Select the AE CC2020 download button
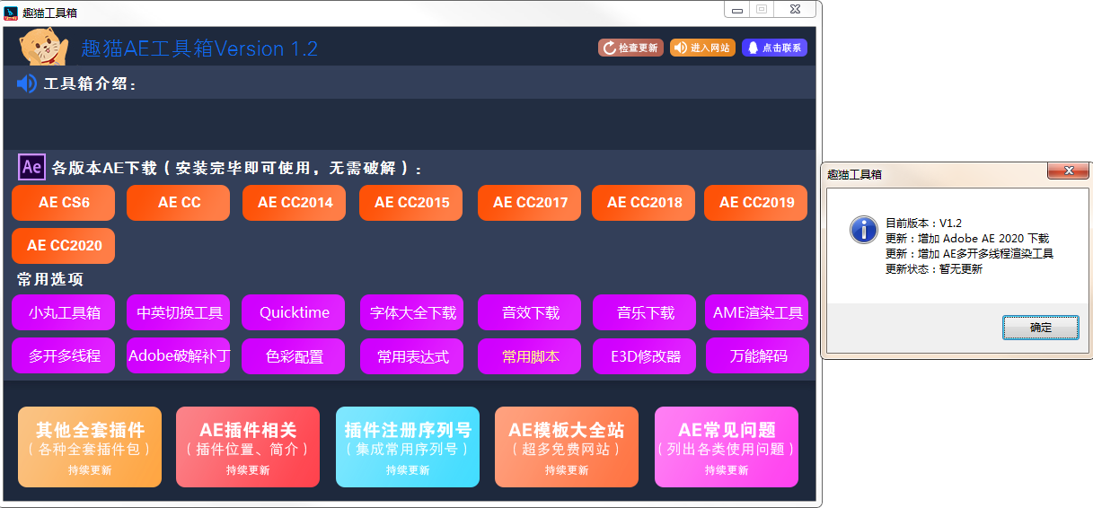This screenshot has height=508, width=1093. click(x=64, y=246)
